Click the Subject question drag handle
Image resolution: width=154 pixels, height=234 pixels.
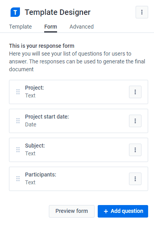18,150
